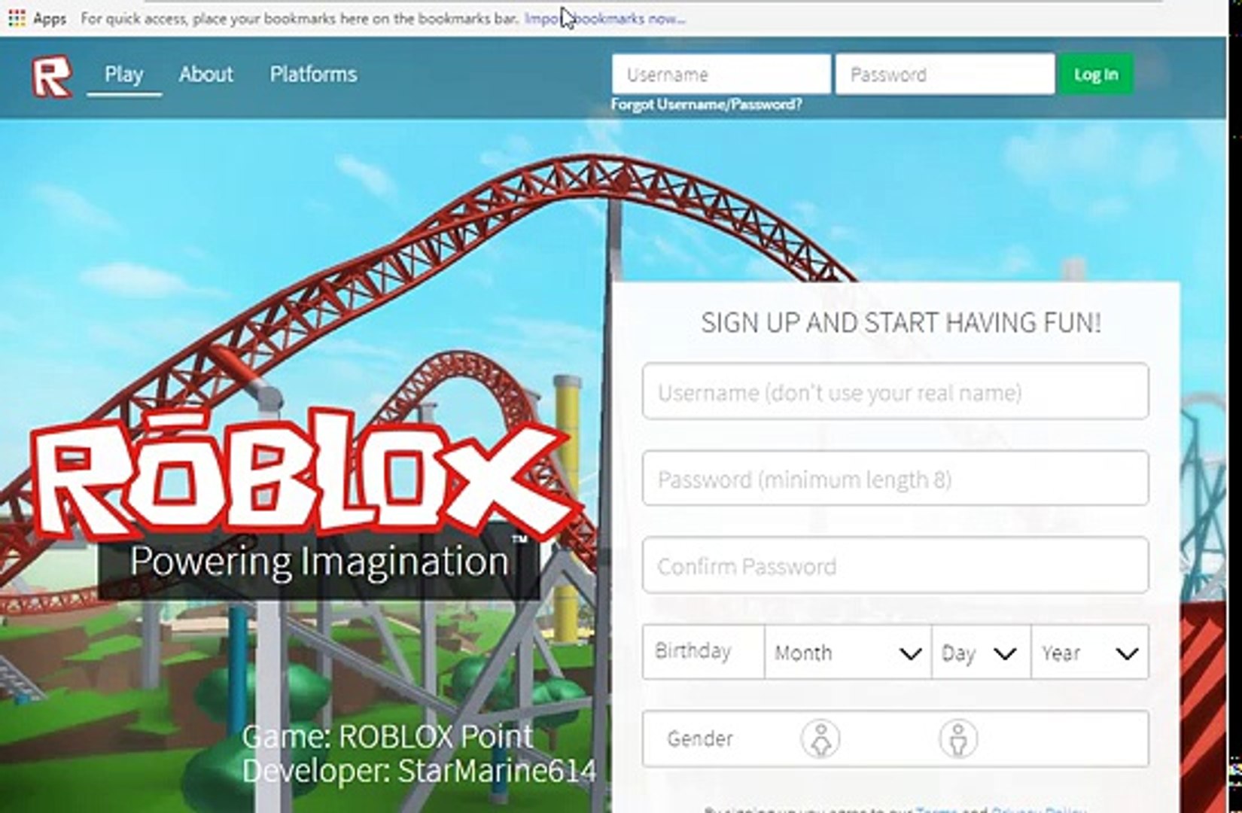Open the Forgot Username/Password link

(x=706, y=105)
